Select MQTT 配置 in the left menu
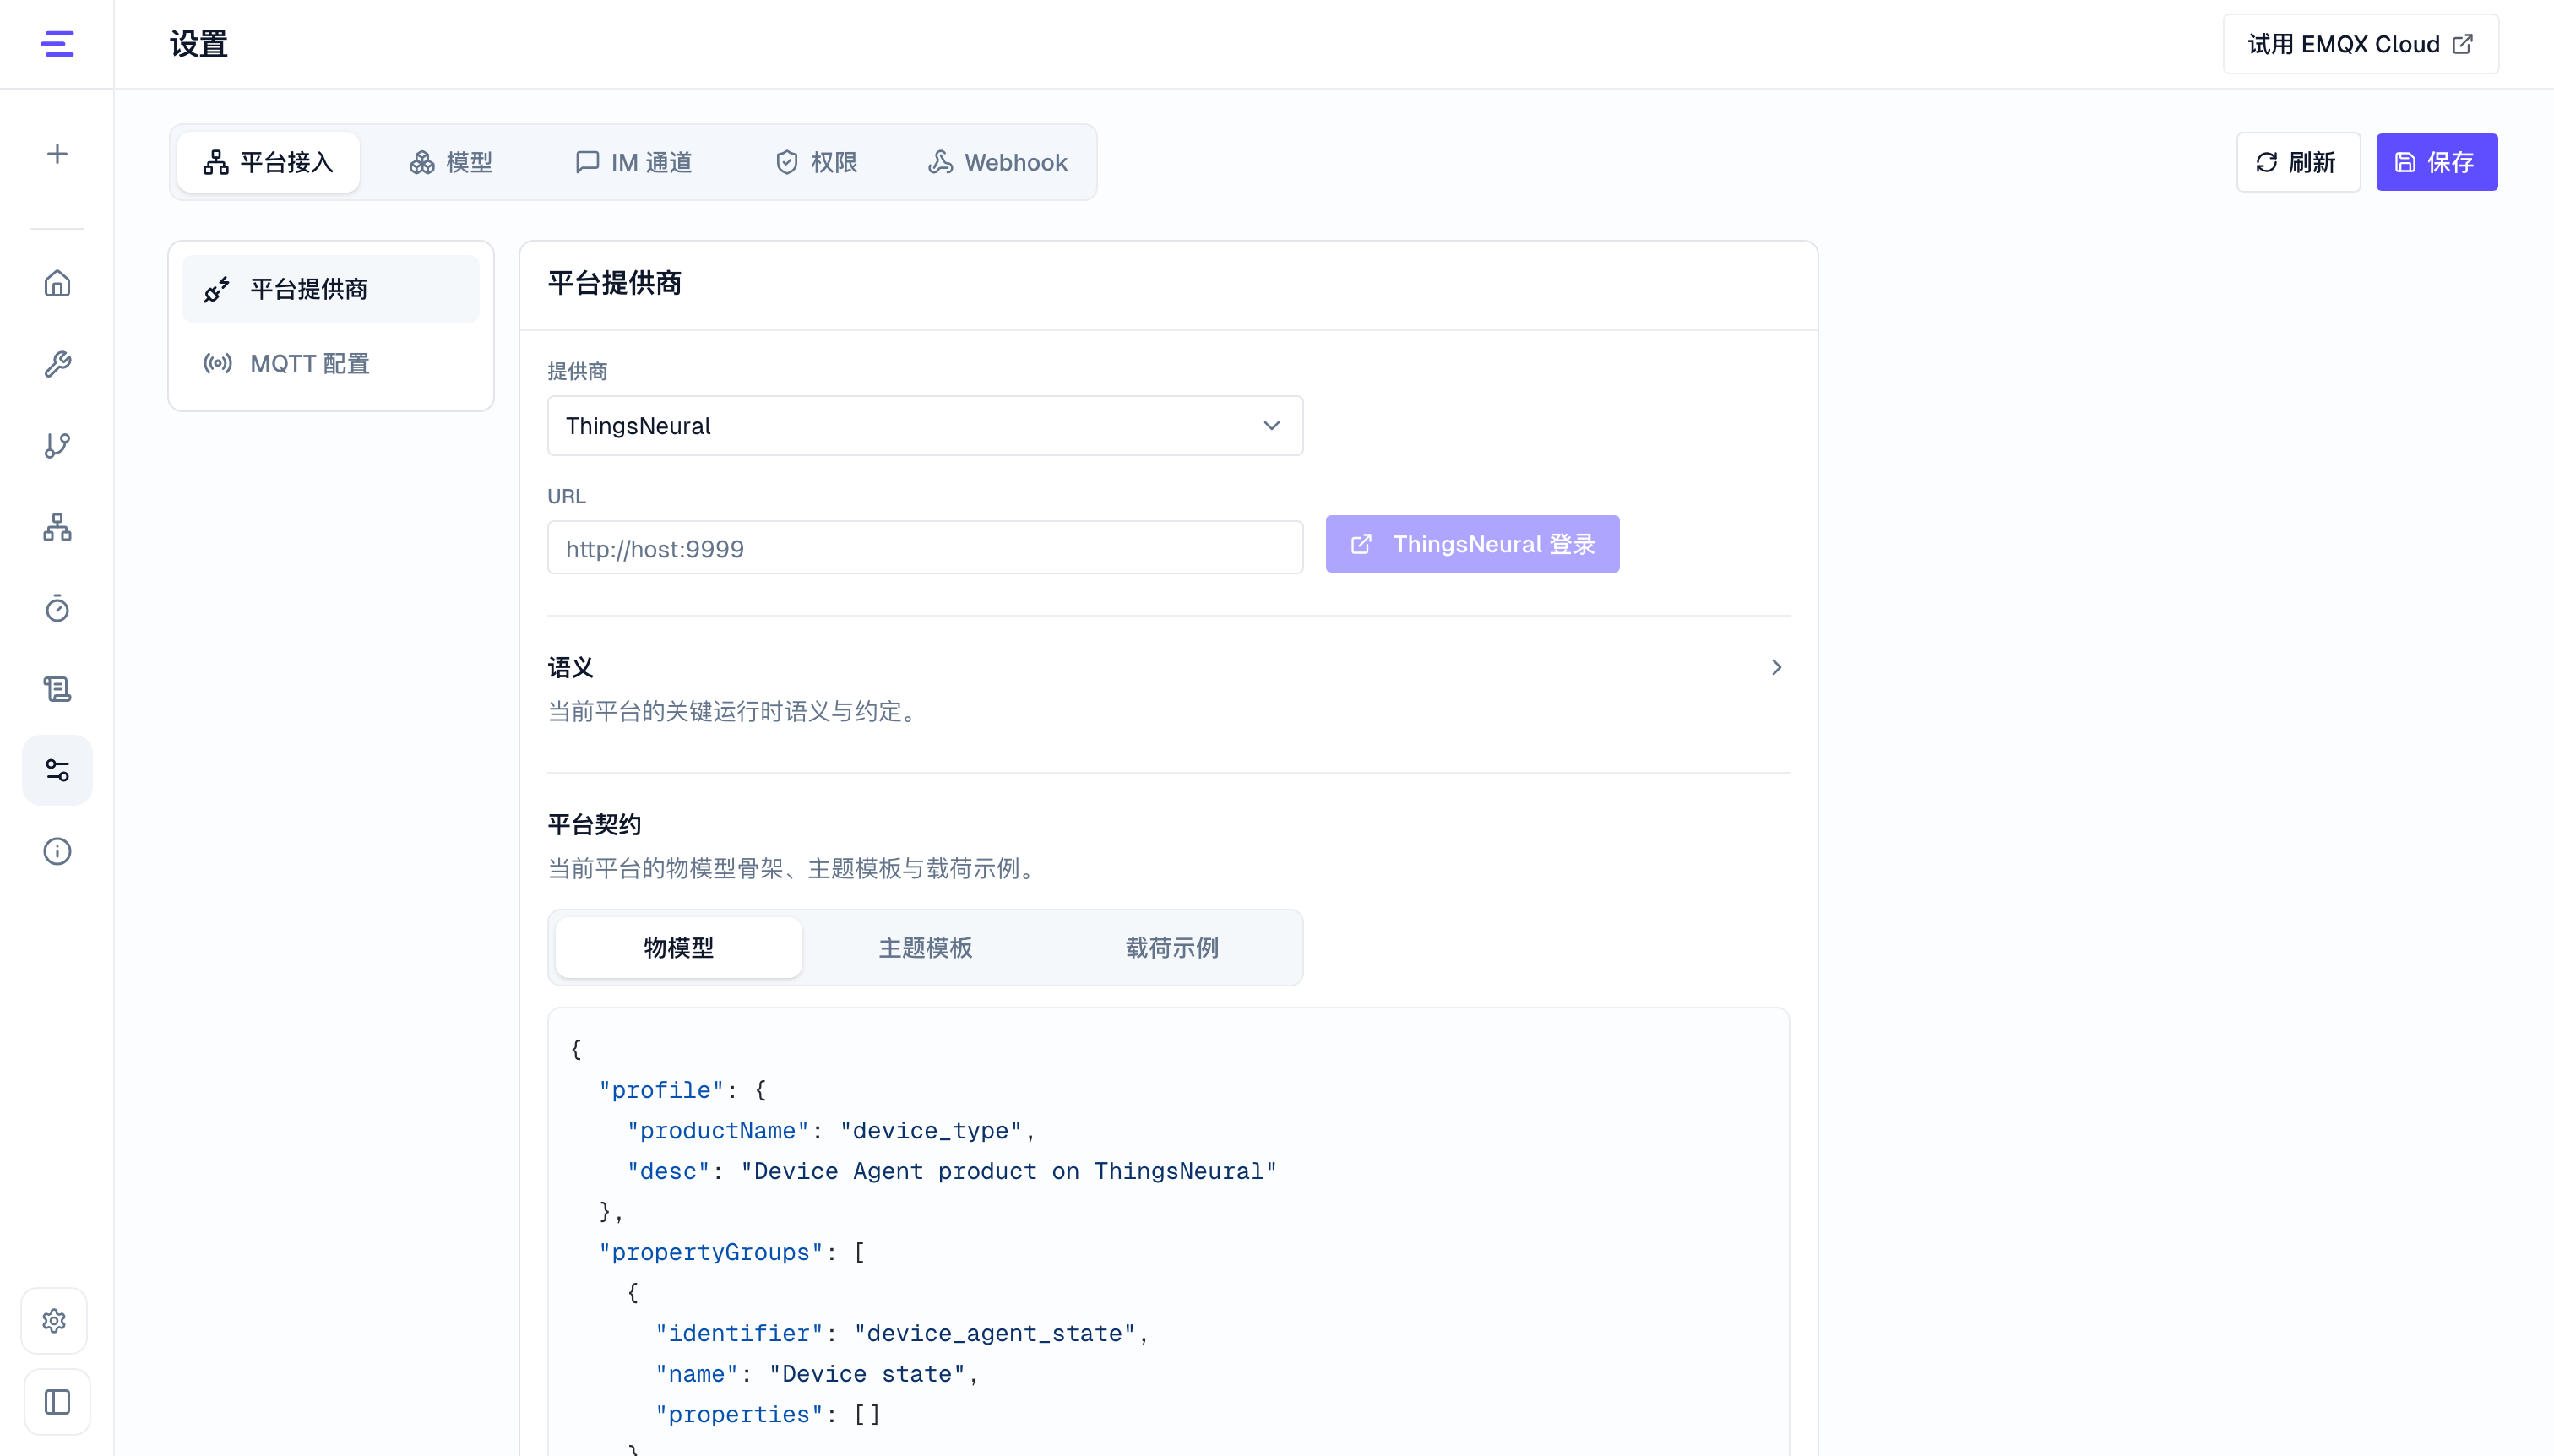2554x1456 pixels. pyautogui.click(x=331, y=363)
